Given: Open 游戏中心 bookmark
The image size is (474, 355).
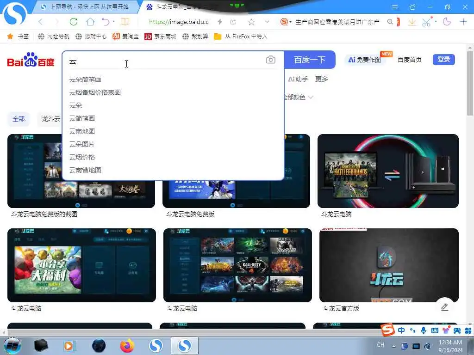Looking at the screenshot, I should [x=91, y=36].
